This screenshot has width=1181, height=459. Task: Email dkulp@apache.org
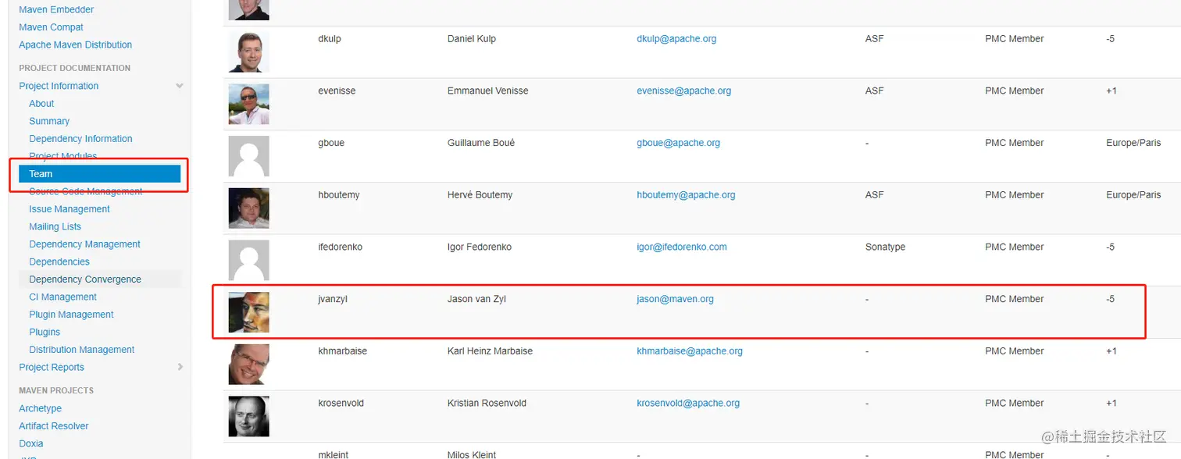(x=676, y=38)
